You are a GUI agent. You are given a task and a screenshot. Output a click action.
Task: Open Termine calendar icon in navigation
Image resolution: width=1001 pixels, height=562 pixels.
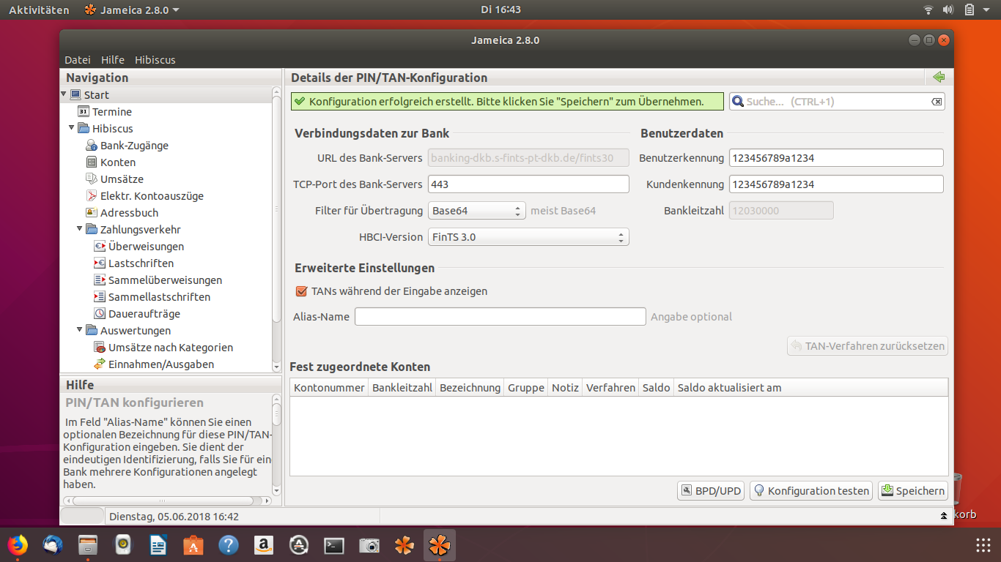84,112
